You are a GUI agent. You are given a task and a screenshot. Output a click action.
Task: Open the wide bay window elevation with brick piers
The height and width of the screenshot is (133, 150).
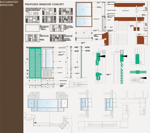coord(48,101)
